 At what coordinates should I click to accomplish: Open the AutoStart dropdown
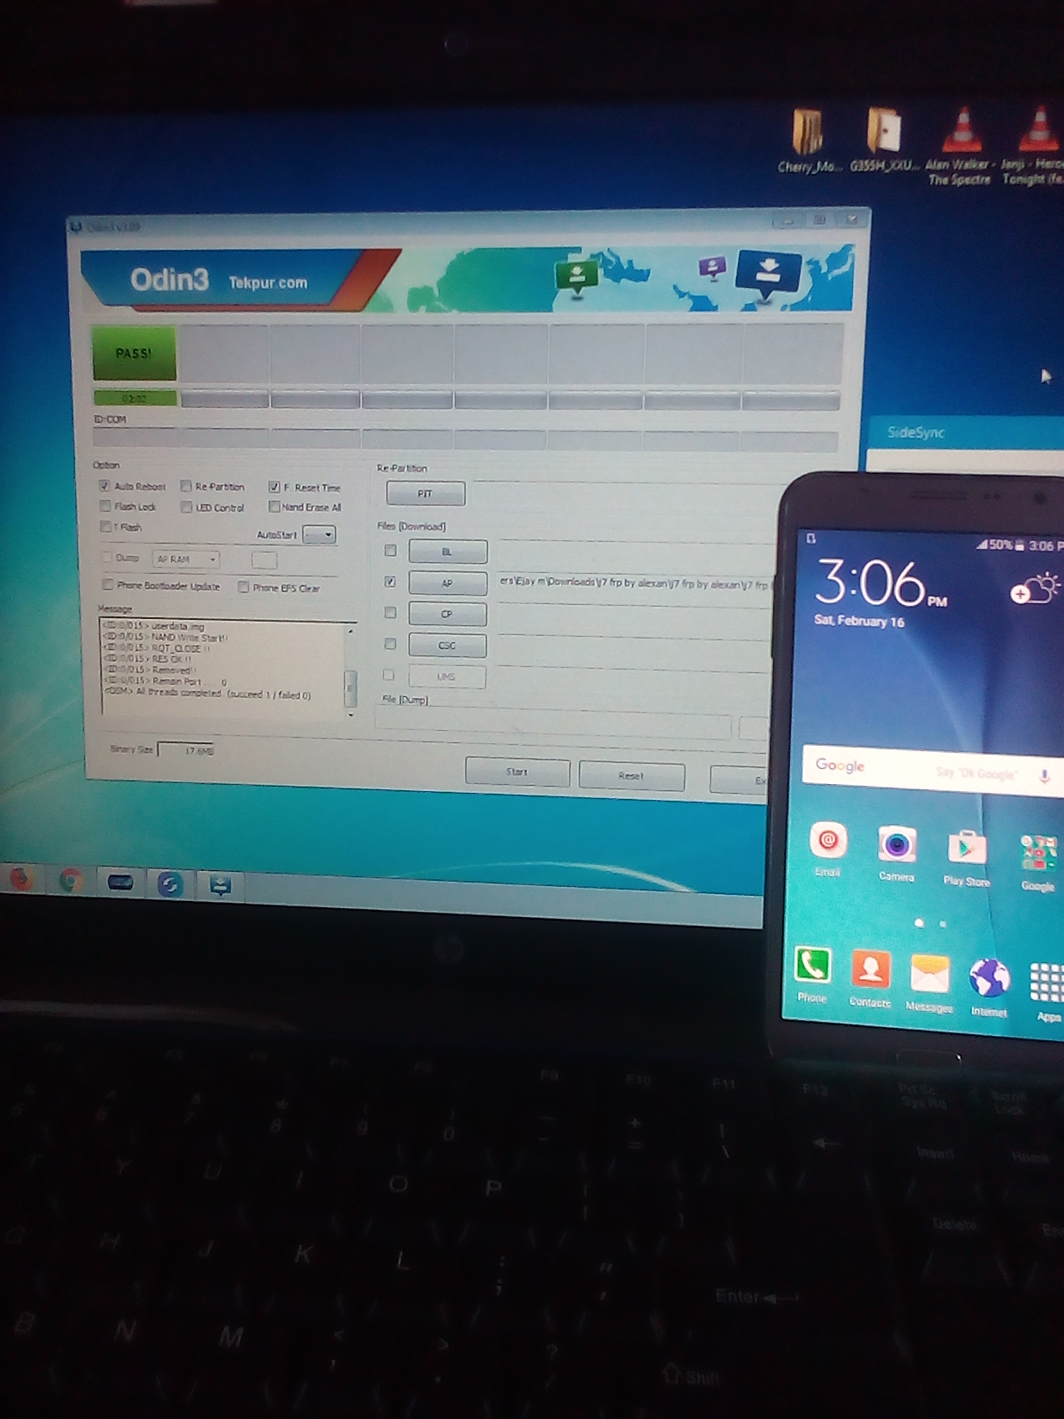pos(319,534)
